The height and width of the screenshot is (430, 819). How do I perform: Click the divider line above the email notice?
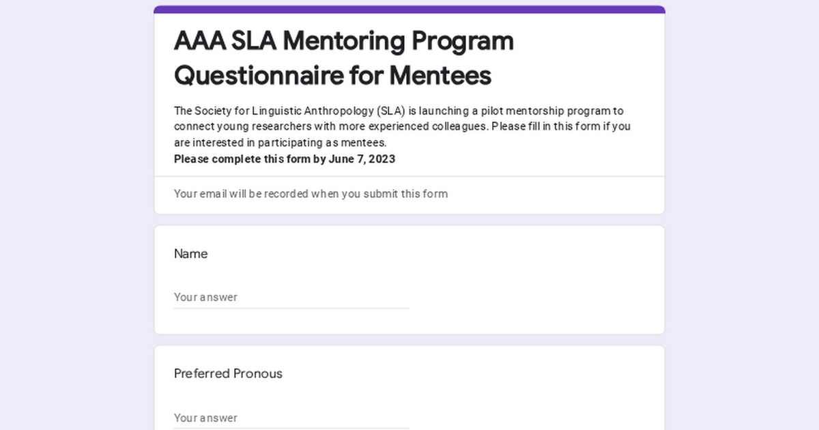pos(409,177)
